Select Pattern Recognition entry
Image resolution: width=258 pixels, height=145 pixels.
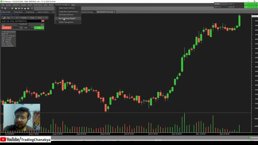(66, 22)
